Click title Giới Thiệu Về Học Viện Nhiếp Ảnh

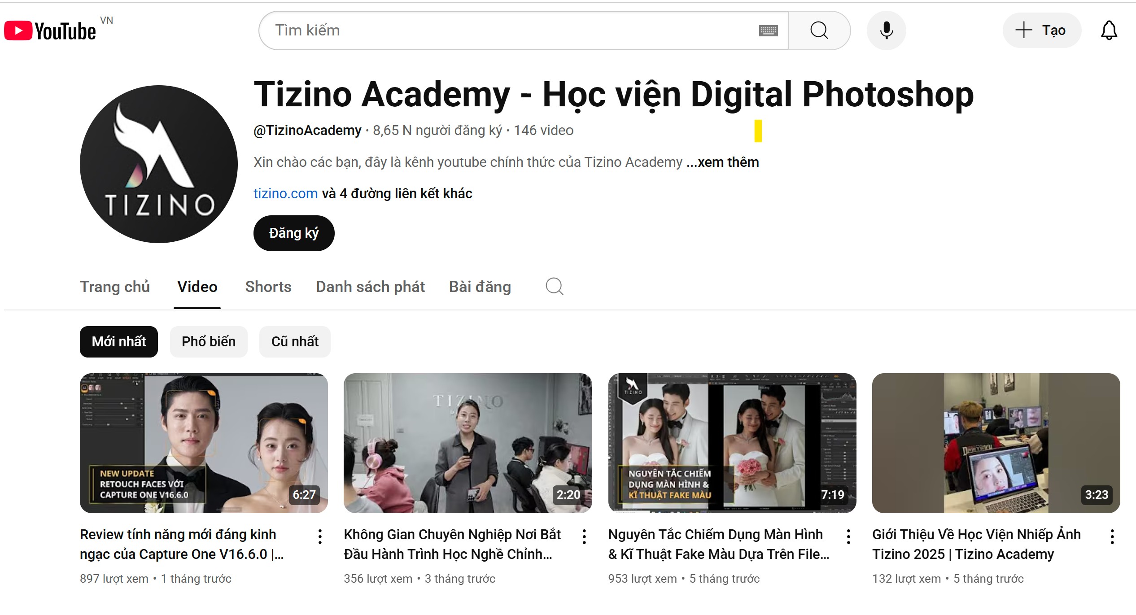pyautogui.click(x=976, y=545)
